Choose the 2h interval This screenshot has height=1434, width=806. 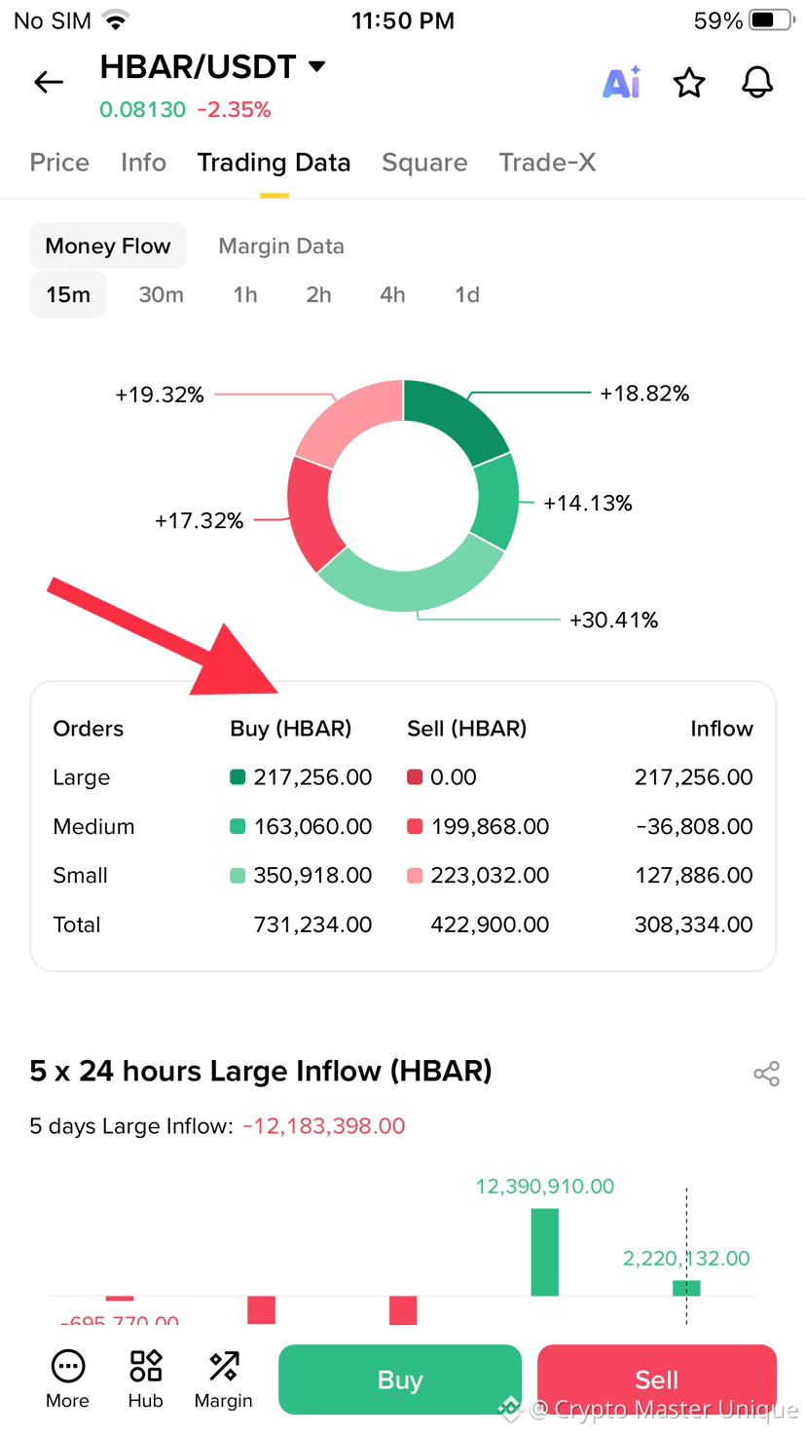[318, 294]
